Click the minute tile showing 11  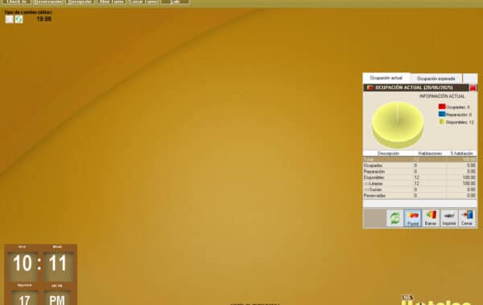(x=58, y=266)
